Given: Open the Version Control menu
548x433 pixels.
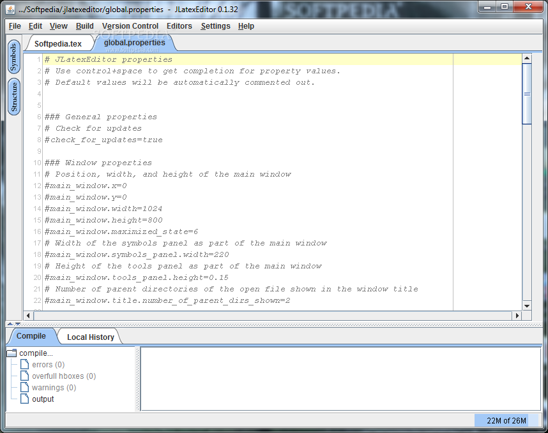Looking at the screenshot, I should tap(130, 26).
